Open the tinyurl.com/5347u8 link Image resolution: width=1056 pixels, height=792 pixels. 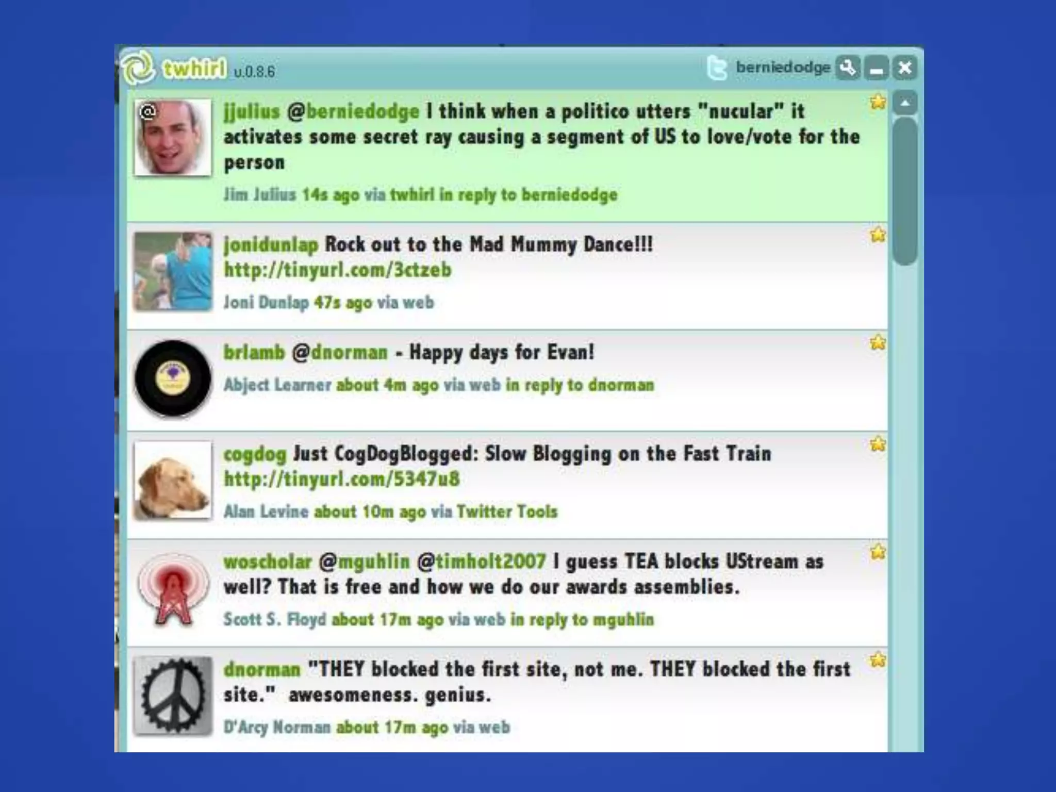point(341,479)
